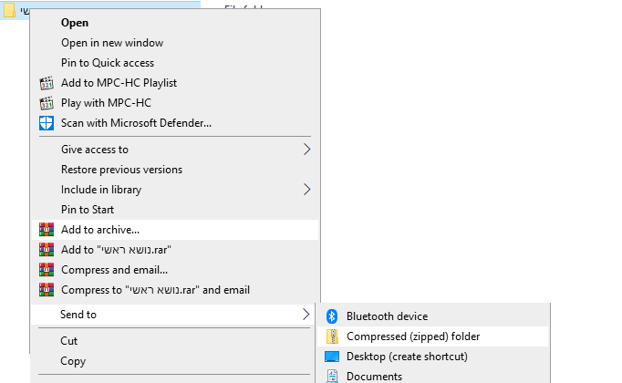The width and height of the screenshot is (622, 383).
Task: Pin the folder to Quick access
Action: tap(108, 63)
